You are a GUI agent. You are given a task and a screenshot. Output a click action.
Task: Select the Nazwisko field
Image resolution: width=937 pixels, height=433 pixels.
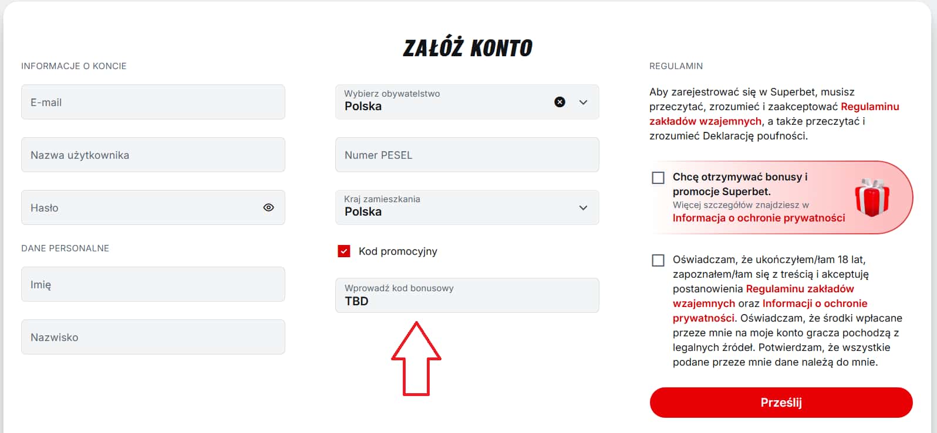[153, 337]
